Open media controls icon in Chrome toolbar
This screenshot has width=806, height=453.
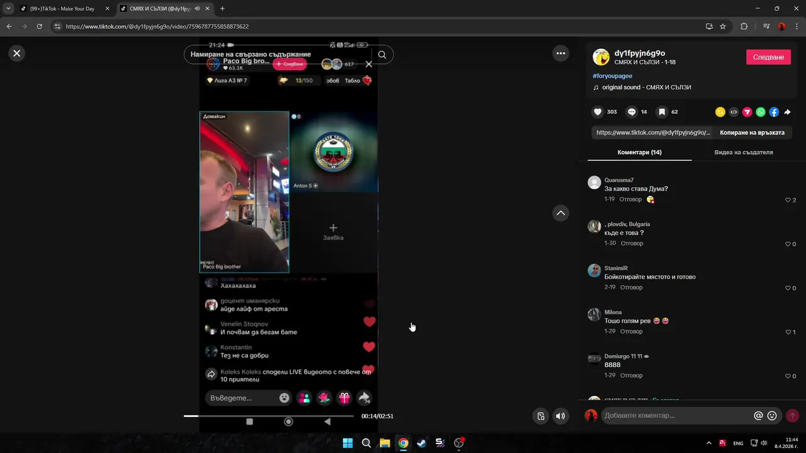coord(766,26)
